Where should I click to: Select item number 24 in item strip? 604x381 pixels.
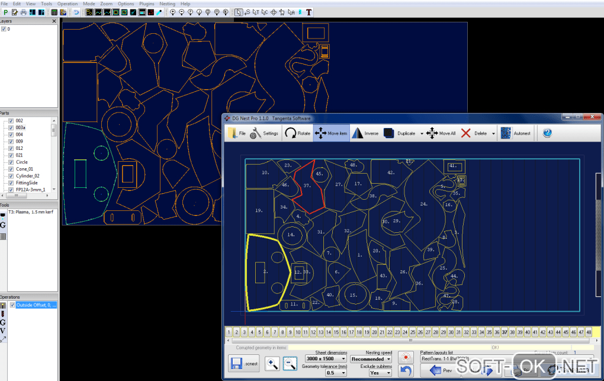(x=405, y=332)
